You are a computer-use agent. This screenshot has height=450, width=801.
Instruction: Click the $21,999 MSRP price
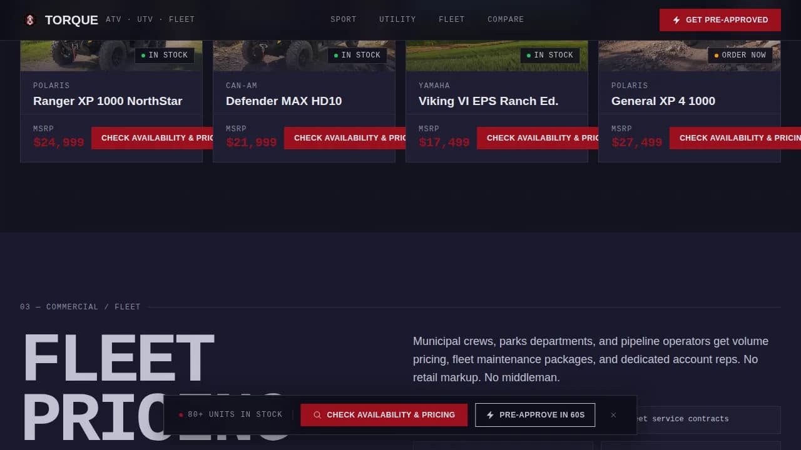pyautogui.click(x=252, y=142)
